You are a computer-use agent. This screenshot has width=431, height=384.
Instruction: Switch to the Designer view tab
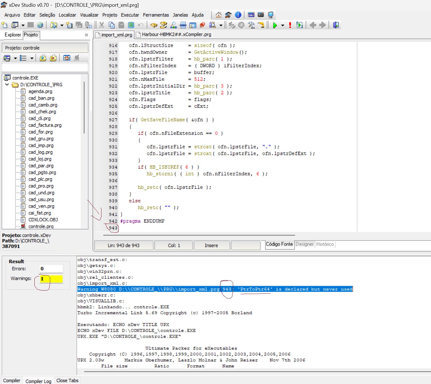click(x=304, y=244)
